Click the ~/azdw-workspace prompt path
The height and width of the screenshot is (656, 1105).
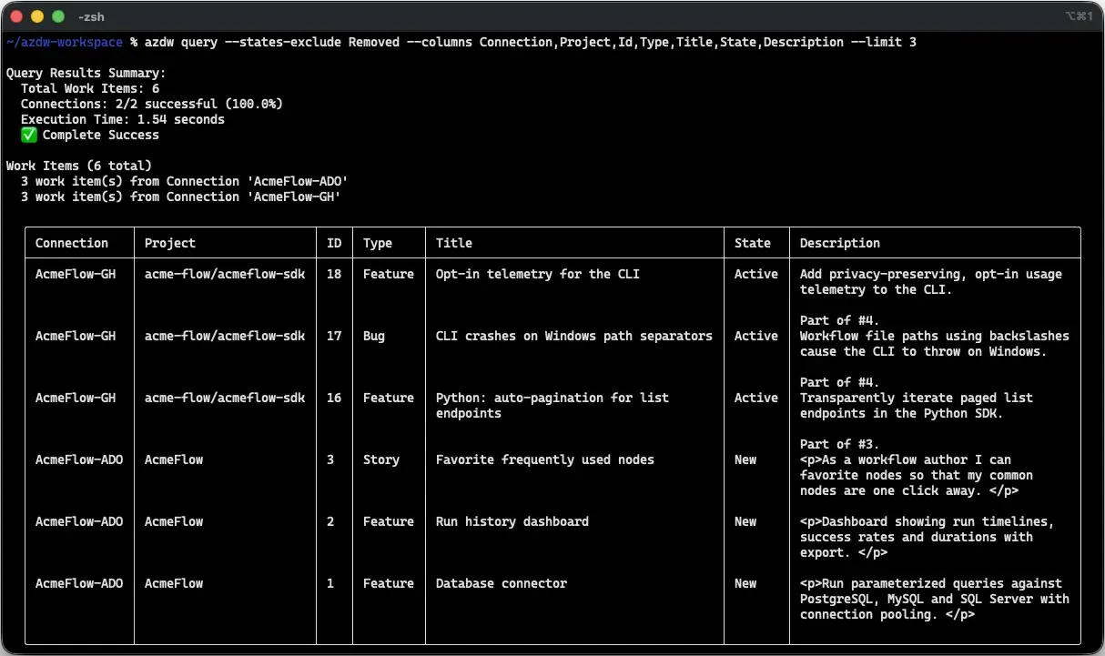[64, 42]
